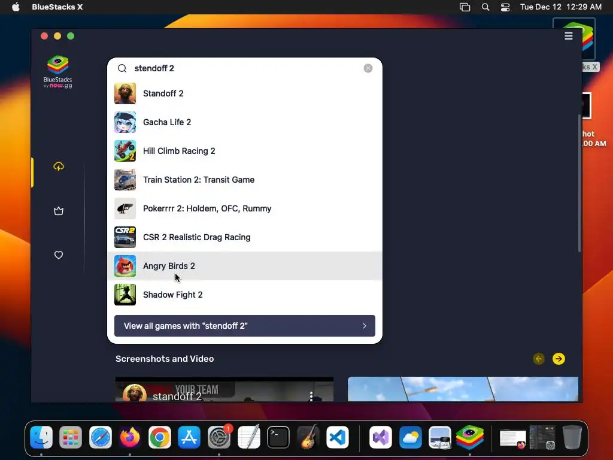Viewport: 613px width, 460px height.
Task: Click the Stage Manager menu bar icon
Action: [x=465, y=7]
